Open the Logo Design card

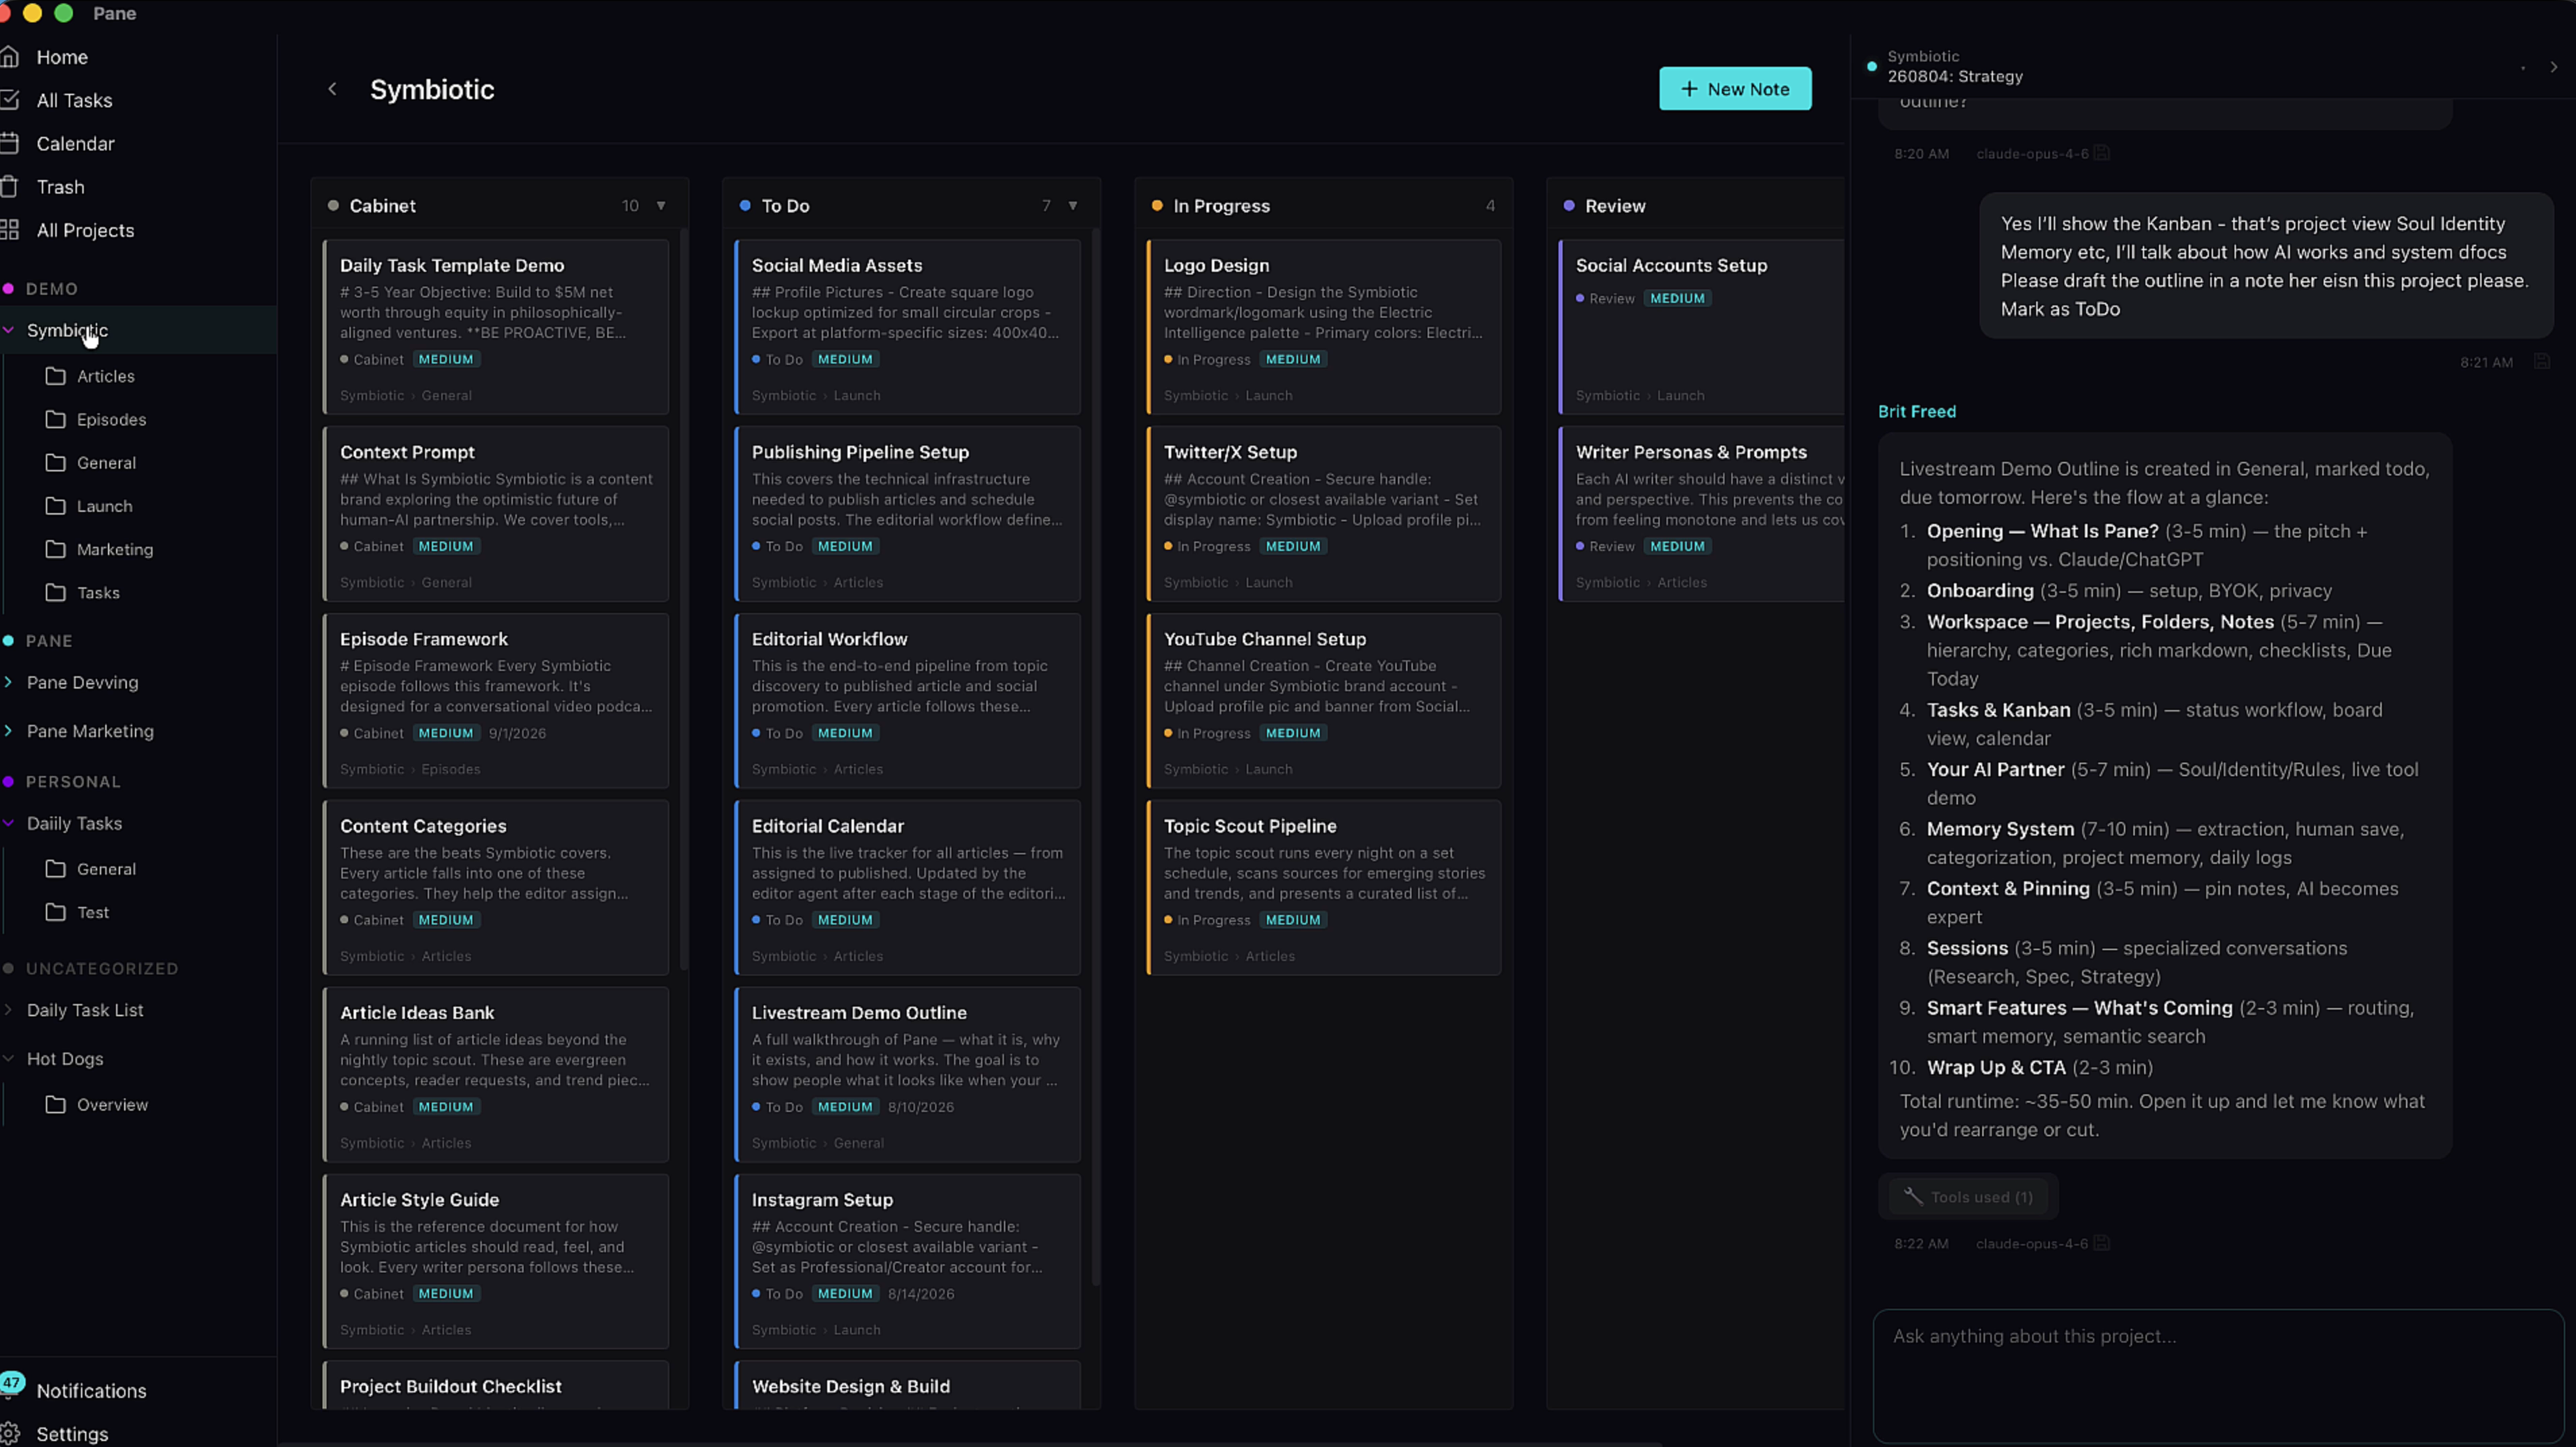(x=1323, y=327)
